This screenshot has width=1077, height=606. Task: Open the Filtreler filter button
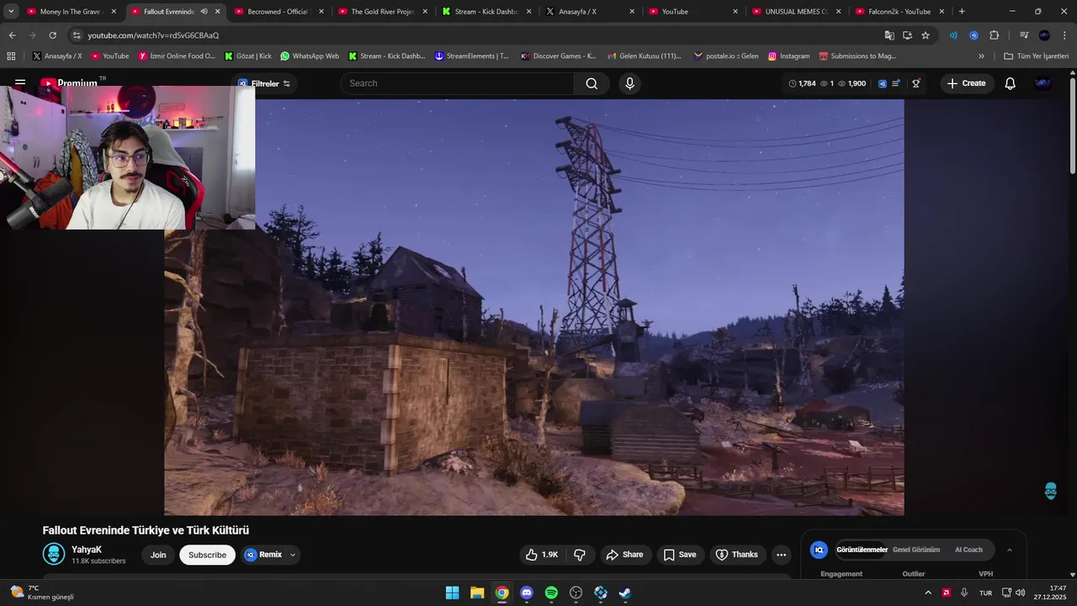pos(264,83)
